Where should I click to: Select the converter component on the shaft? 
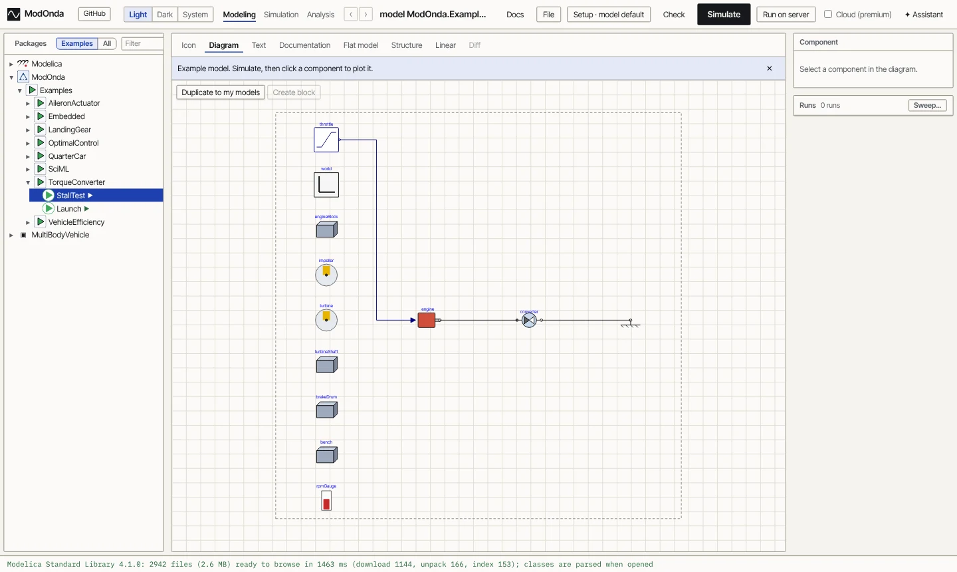click(529, 321)
